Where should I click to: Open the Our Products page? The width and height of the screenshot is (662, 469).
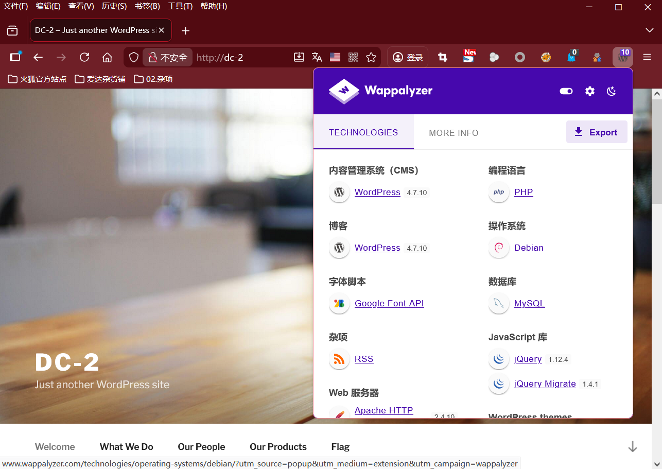tap(278, 447)
